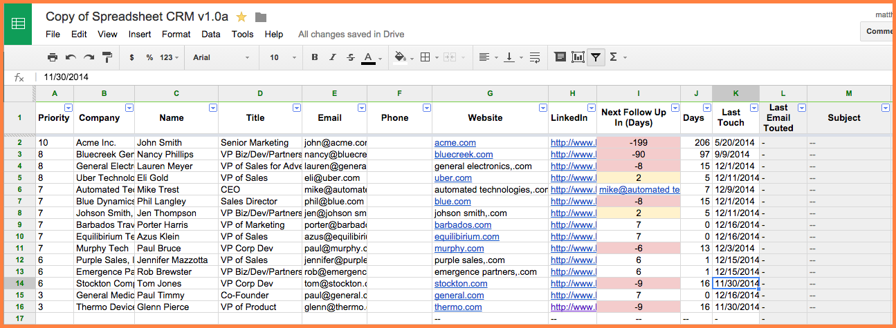Open filter dropdown on Priority column
The image size is (896, 328).
pos(68,108)
